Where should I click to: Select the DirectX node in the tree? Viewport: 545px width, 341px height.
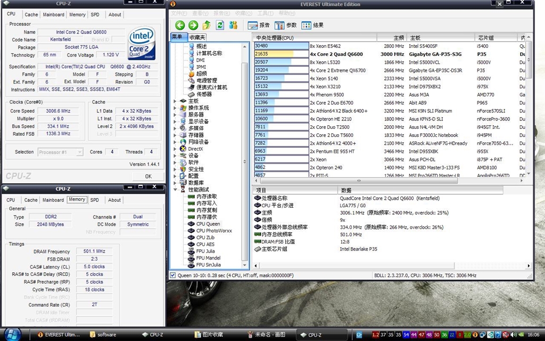tap(195, 149)
